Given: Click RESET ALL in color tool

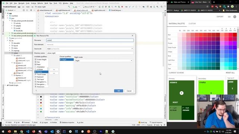Looking at the screenshot, I should point(230,73).
